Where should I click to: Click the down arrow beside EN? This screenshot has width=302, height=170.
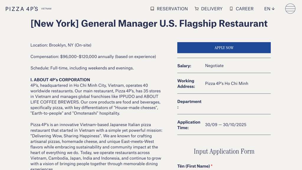[273, 9]
